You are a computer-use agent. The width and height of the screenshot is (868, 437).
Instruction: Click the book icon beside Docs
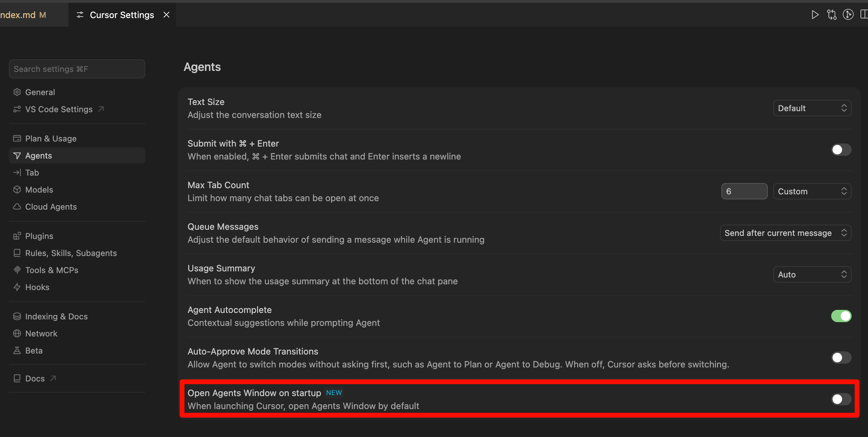pos(17,378)
